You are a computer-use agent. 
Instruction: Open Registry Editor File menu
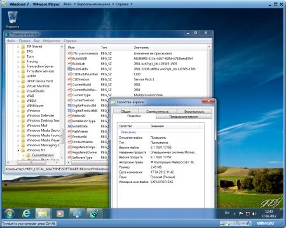click(11, 41)
